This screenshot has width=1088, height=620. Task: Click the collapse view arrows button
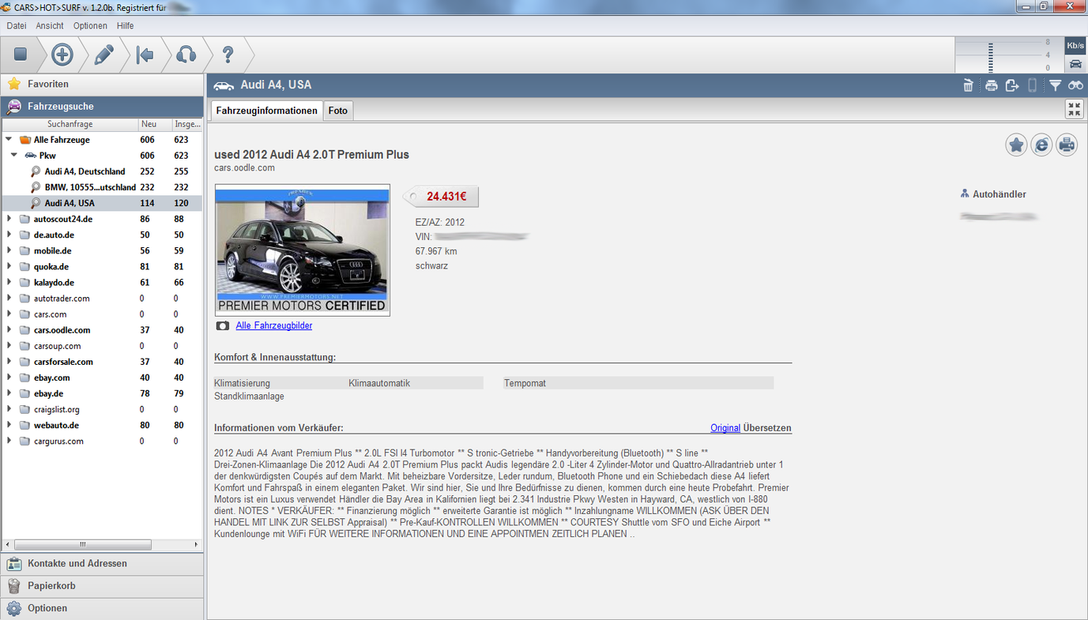pos(1075,110)
